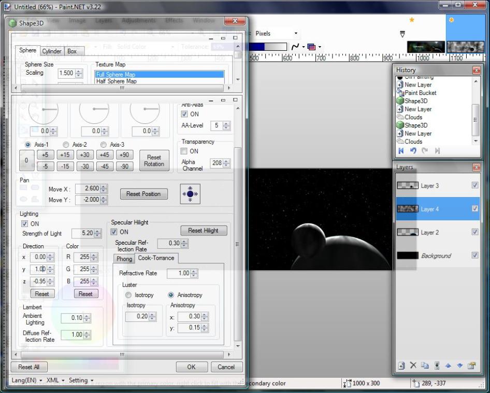Open Layer Properties icon in Layers panel
490x393 pixels.
click(471, 366)
